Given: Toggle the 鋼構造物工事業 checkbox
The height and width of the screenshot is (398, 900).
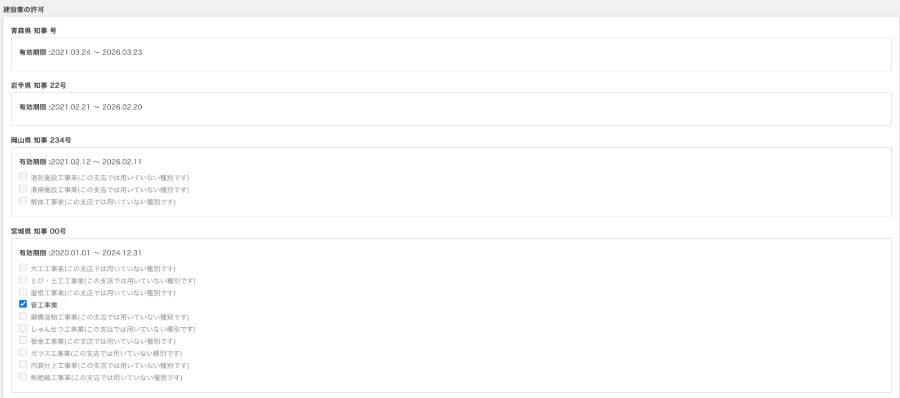Looking at the screenshot, I should (23, 316).
